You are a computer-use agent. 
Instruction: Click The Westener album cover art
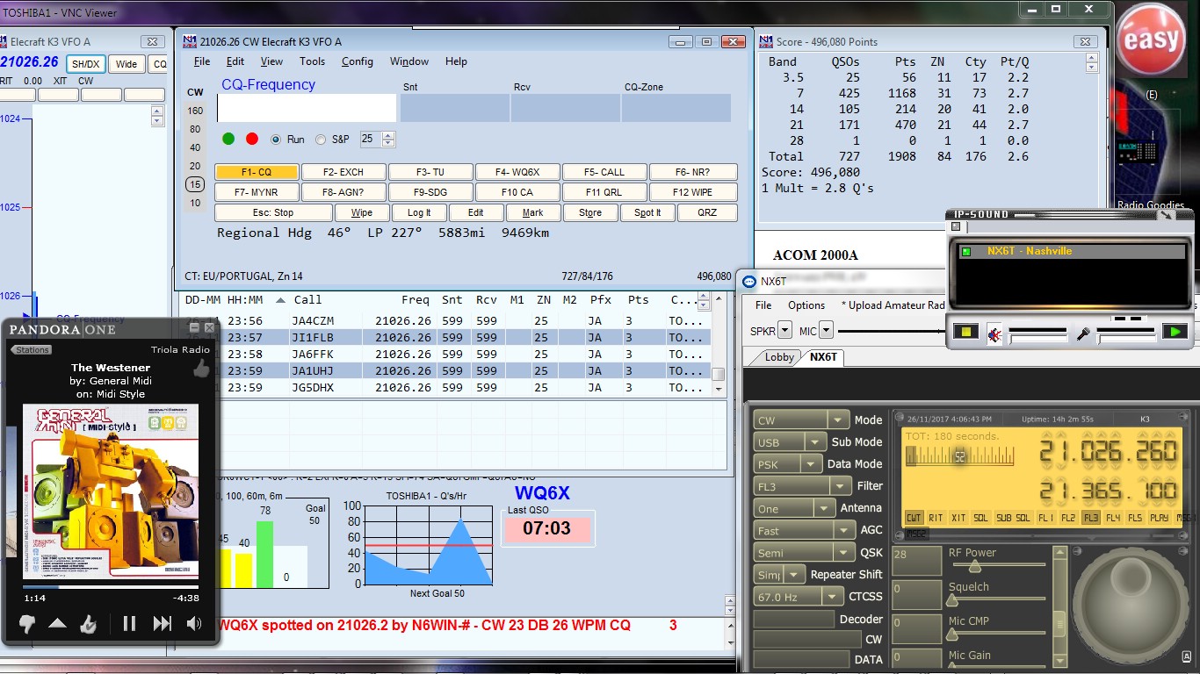111,491
